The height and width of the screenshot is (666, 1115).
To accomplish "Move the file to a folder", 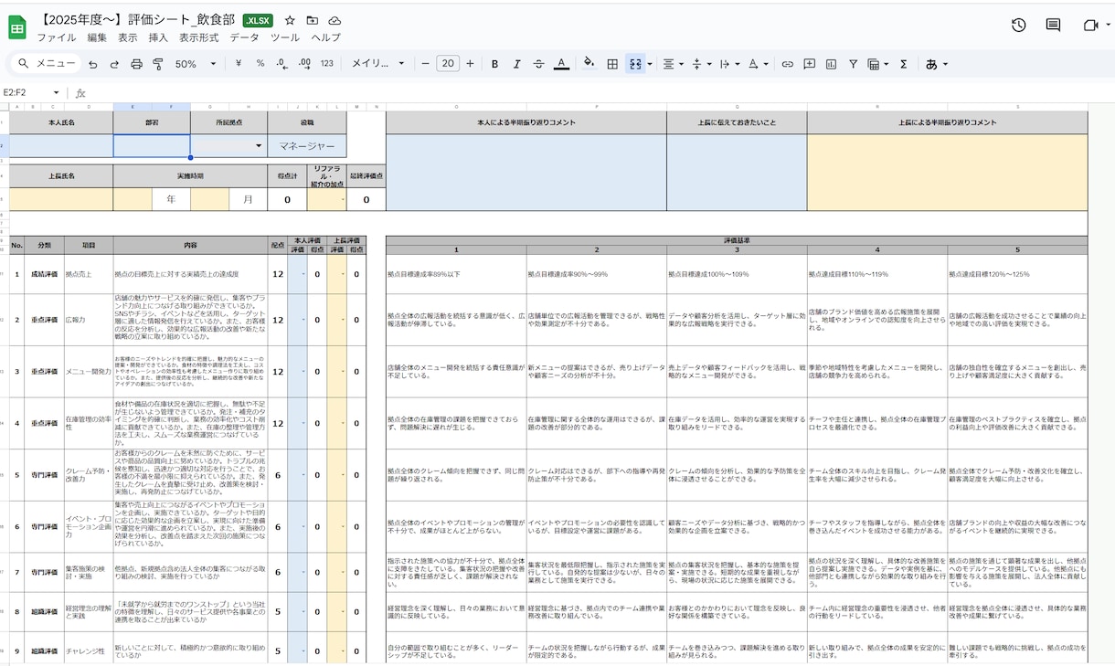I will click(x=313, y=20).
